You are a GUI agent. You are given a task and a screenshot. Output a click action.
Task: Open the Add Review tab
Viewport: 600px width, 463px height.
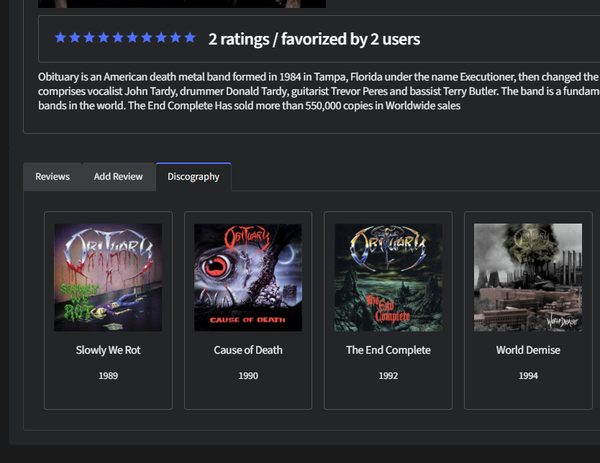click(x=117, y=176)
